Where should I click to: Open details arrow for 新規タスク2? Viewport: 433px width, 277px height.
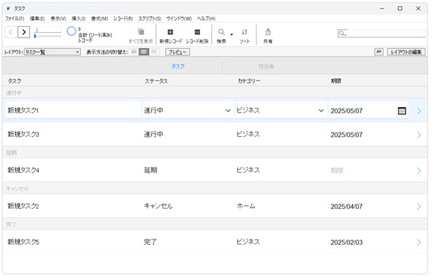[419, 207]
